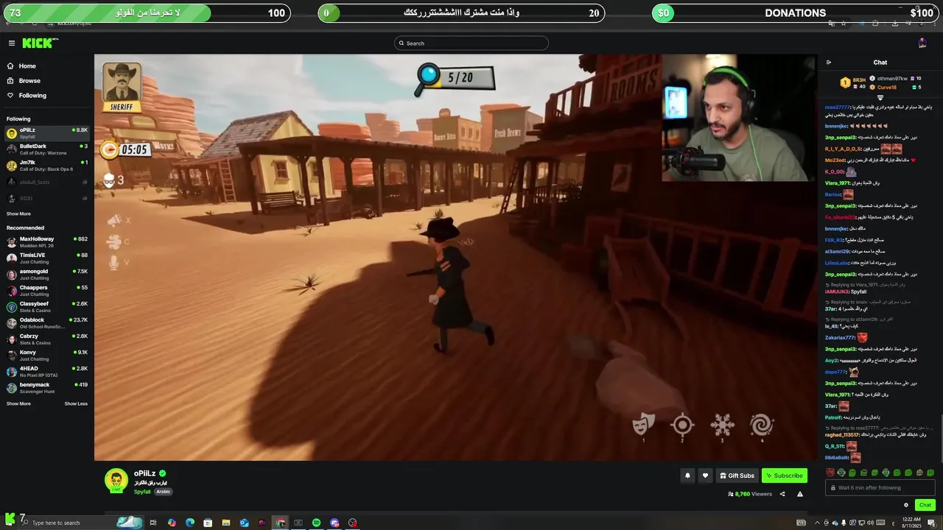Open File Explorer from taskbar
Screen dimensions: 943x530
click(x=225, y=523)
